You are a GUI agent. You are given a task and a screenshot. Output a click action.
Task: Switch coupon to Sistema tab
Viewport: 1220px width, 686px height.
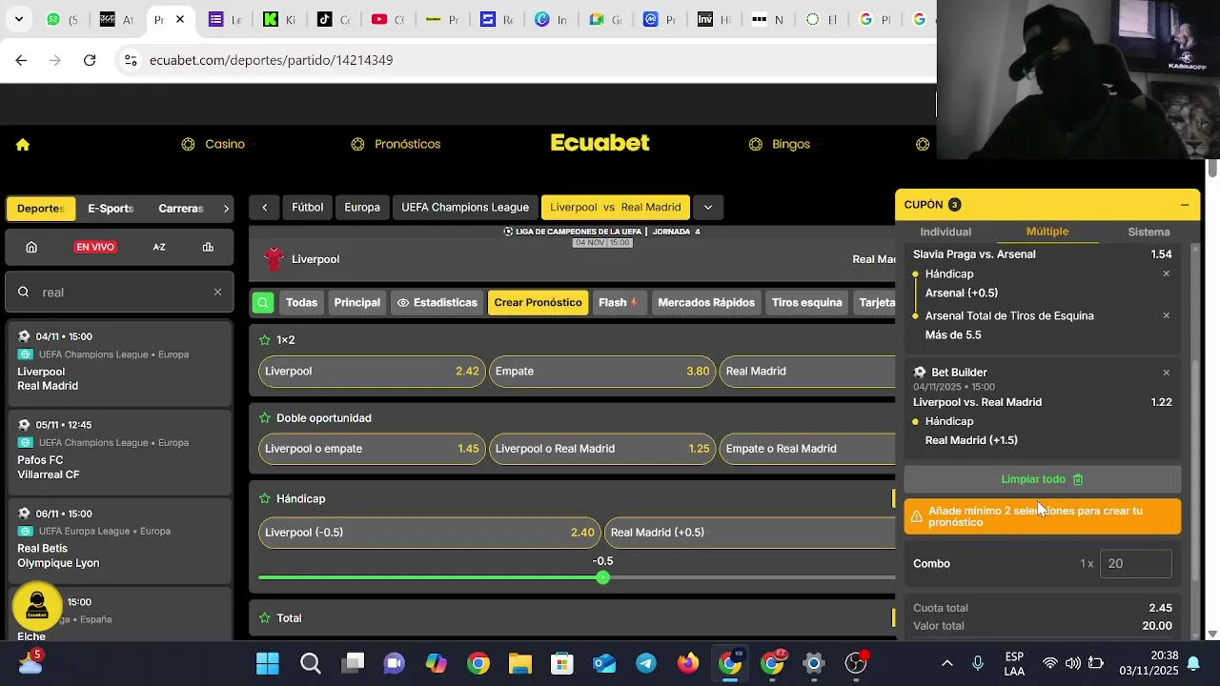pos(1149,232)
